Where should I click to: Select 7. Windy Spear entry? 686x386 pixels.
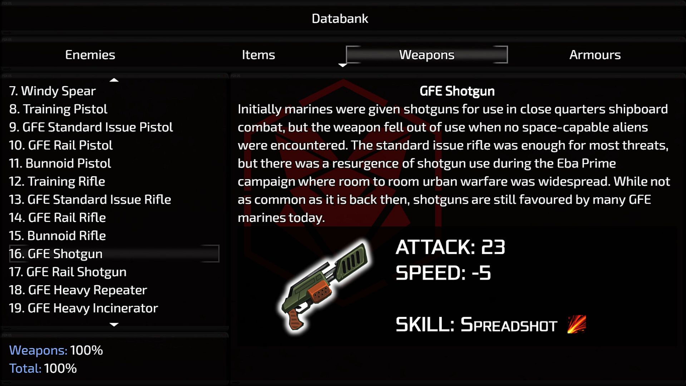(x=53, y=91)
